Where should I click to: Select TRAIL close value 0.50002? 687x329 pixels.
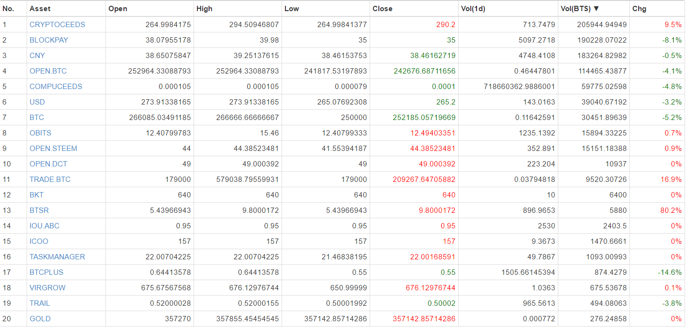tap(442, 303)
